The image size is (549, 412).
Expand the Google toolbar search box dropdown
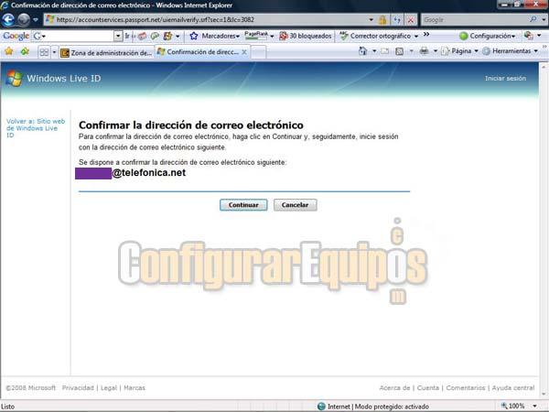[118, 36]
